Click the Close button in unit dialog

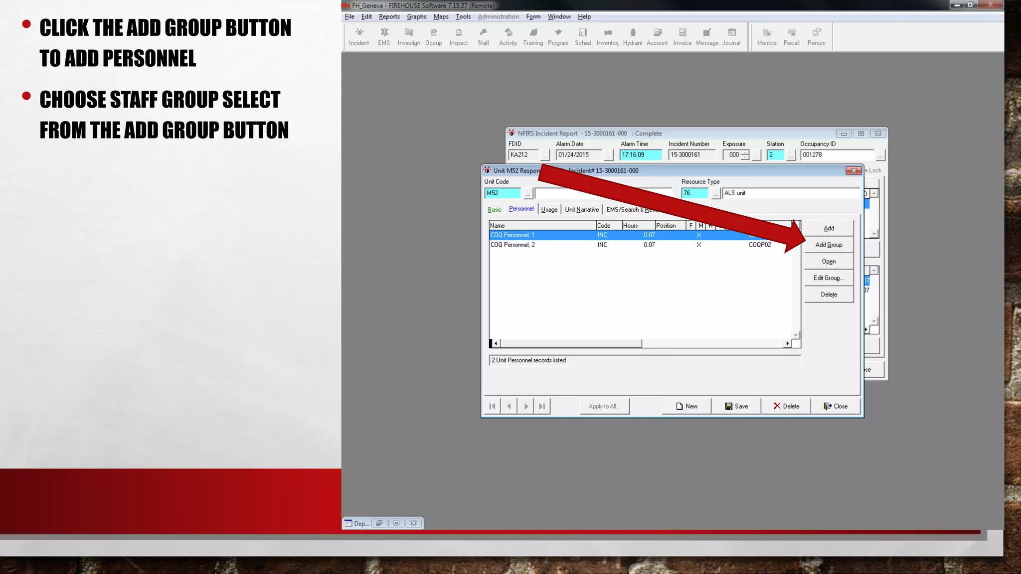836,406
